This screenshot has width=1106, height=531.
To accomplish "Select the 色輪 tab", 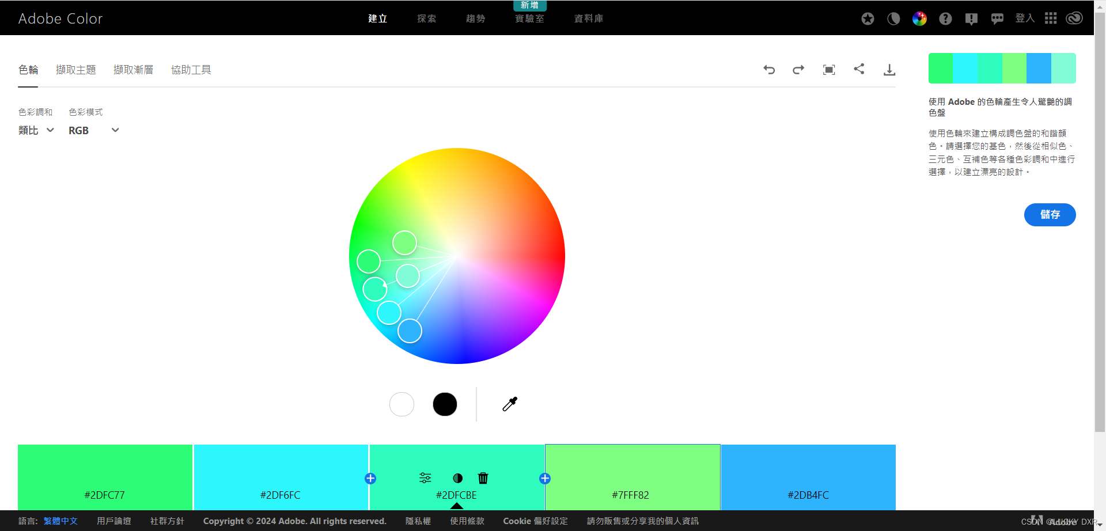I will click(x=28, y=70).
